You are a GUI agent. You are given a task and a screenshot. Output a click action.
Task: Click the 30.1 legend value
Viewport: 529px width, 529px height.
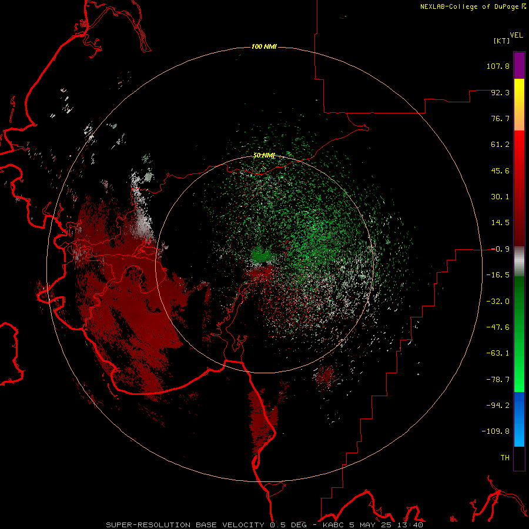tap(500, 197)
